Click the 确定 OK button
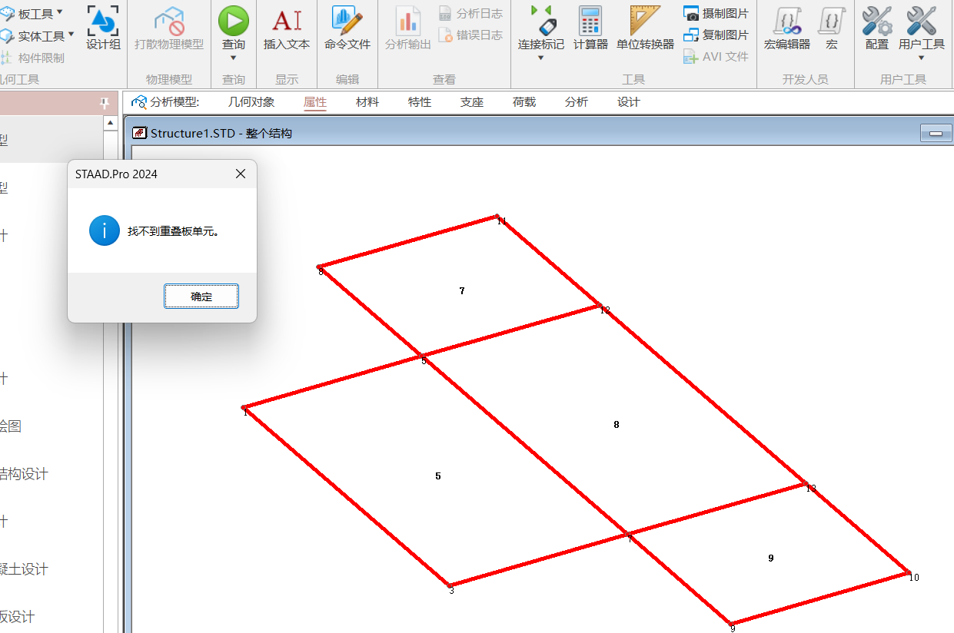This screenshot has height=633, width=954. point(201,297)
